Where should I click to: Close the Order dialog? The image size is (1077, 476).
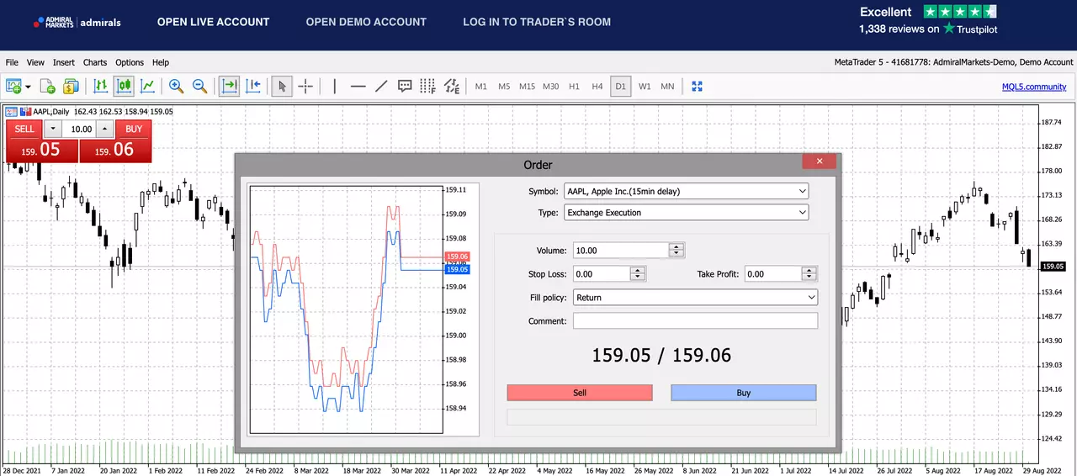pyautogui.click(x=819, y=161)
